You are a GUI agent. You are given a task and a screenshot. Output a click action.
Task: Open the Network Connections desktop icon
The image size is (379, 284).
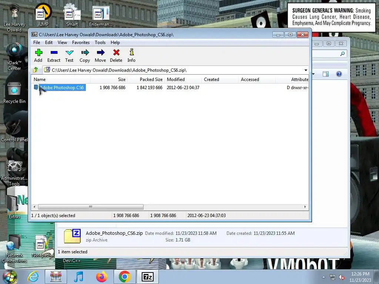pos(14,249)
